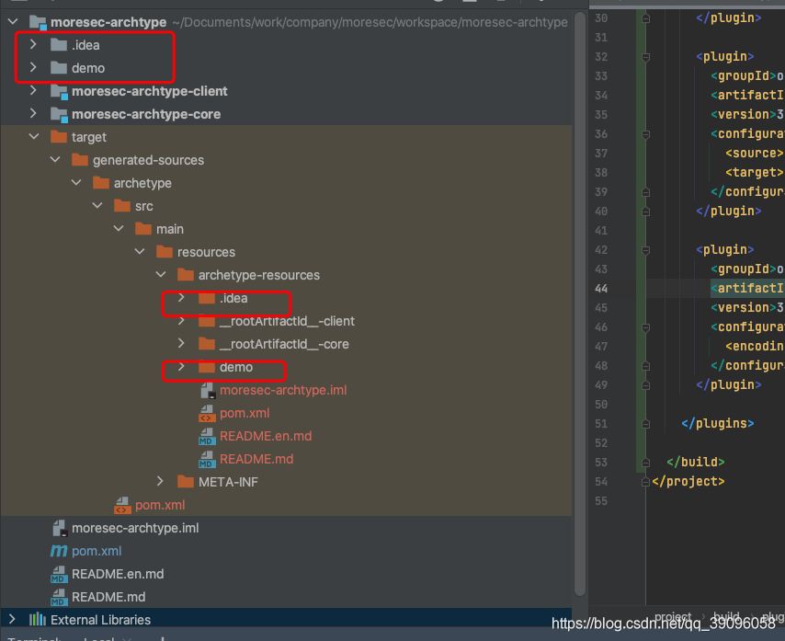Place cursor on the </project> closing tag
This screenshot has width=785, height=641.
(688, 482)
